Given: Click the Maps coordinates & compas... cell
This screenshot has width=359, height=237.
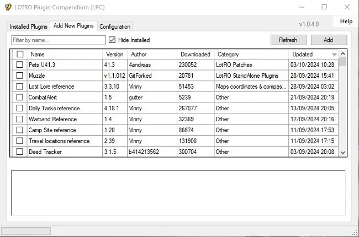Looking at the screenshot, I should click(251, 87).
